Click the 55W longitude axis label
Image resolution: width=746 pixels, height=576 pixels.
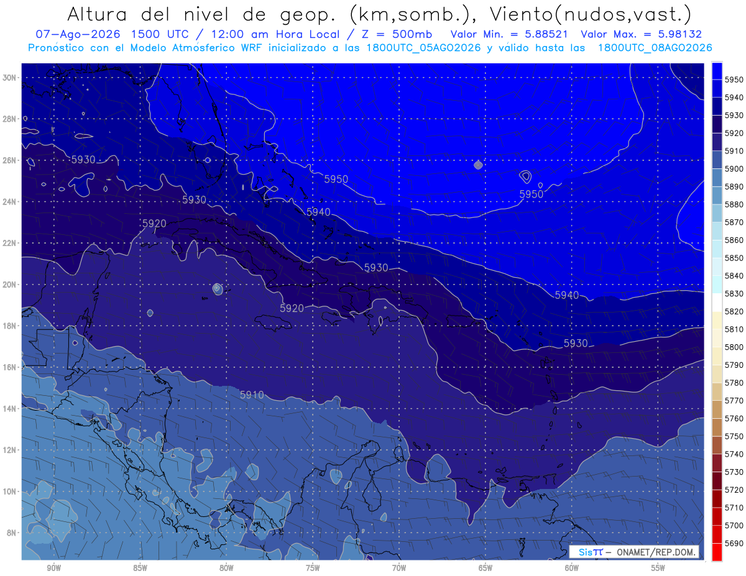coord(658,568)
